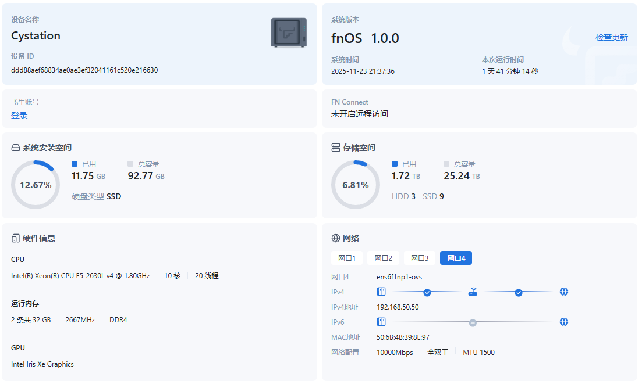
Task: Click uptime value 1 天 41 分钟 14 秒
Action: 510,71
